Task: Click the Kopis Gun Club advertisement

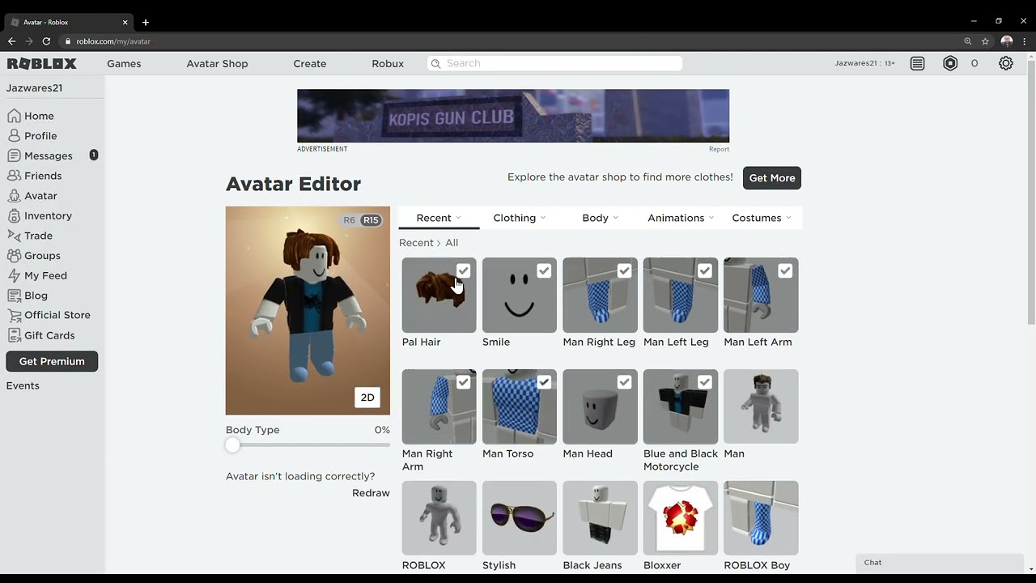Action: pos(513,116)
